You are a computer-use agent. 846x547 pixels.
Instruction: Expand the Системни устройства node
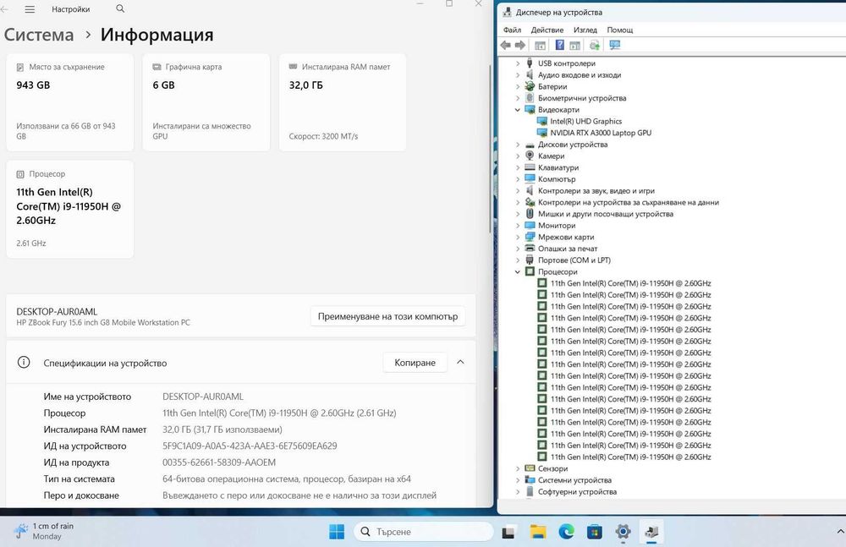pyautogui.click(x=518, y=480)
